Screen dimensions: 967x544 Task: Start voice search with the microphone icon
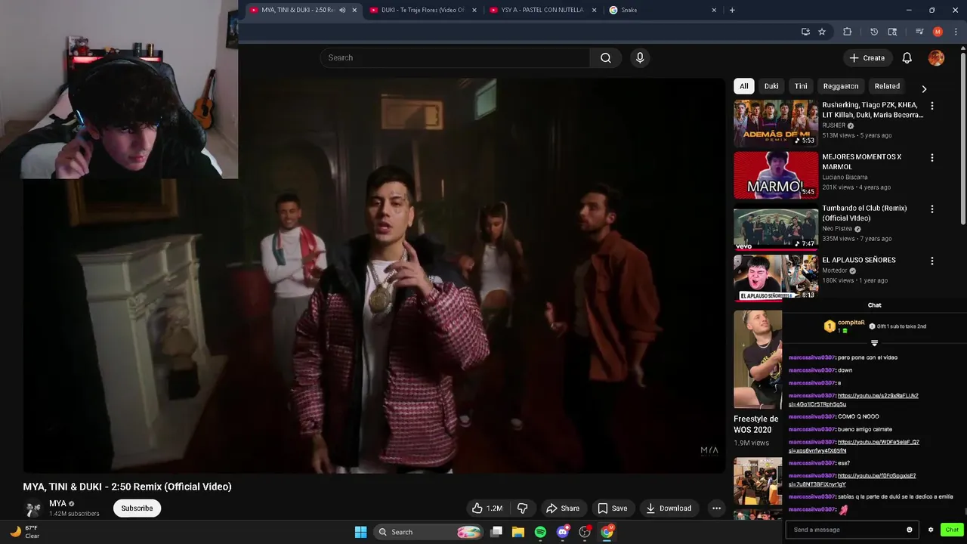coord(640,57)
